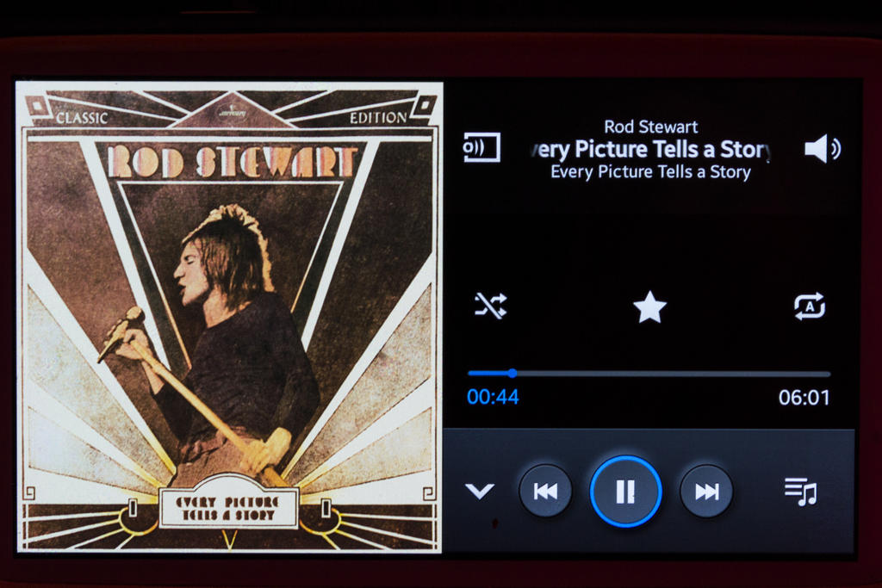Toggle shuffle playback mode

coord(490,306)
